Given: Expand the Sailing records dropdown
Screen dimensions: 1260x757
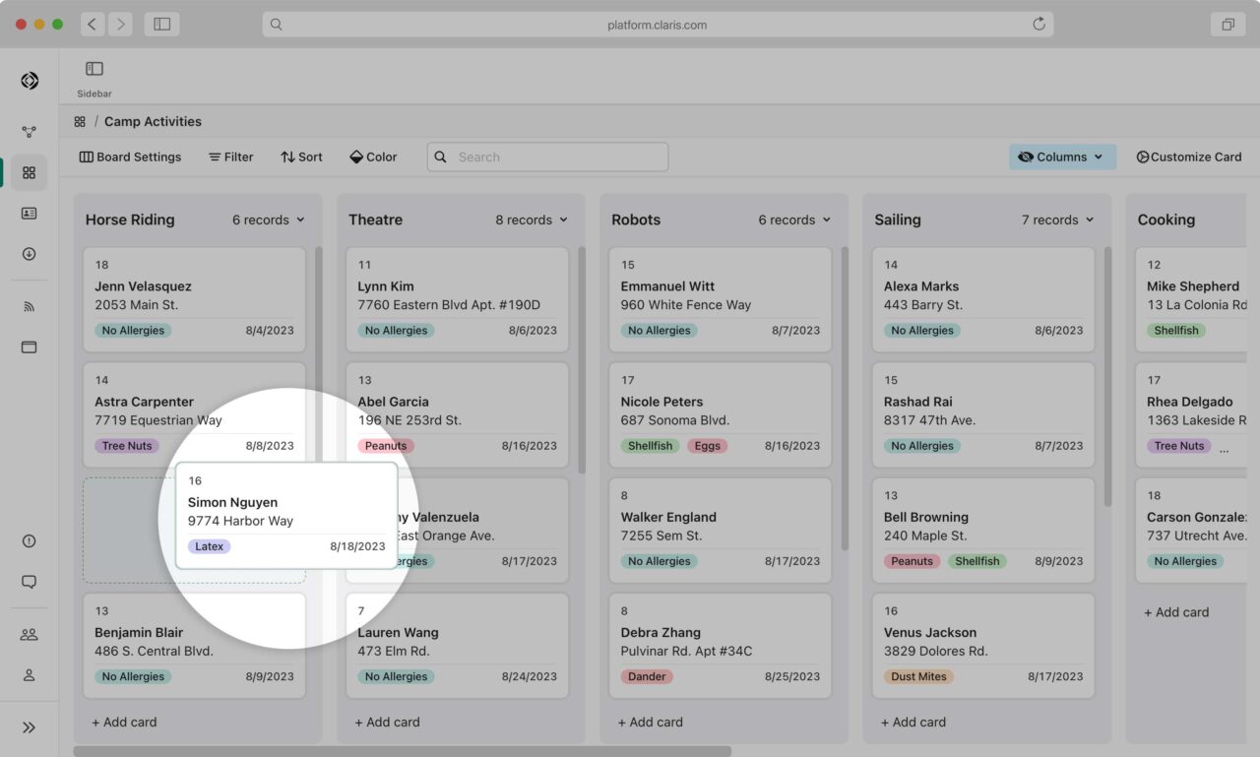Looking at the screenshot, I should tap(1056, 220).
